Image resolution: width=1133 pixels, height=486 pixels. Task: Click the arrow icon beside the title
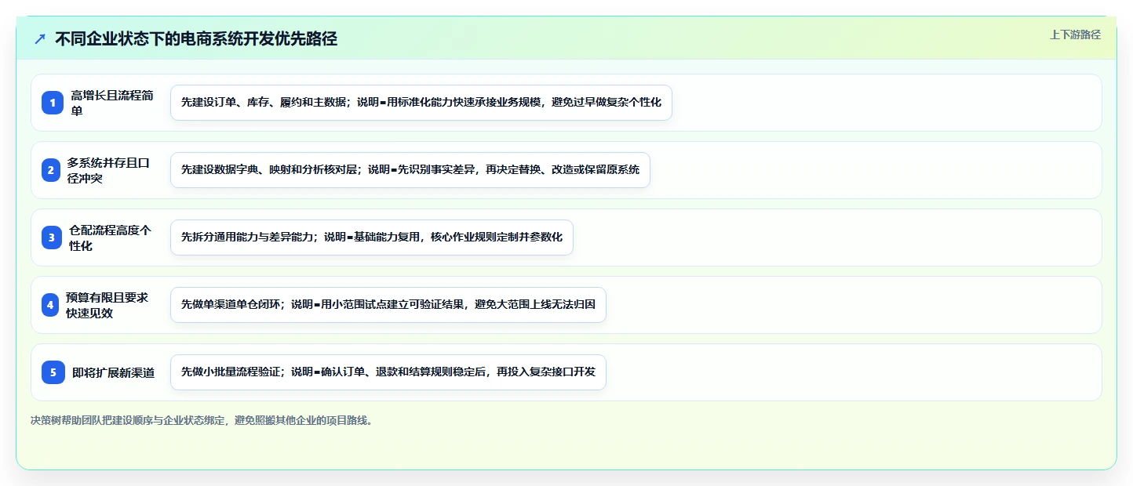(x=40, y=38)
